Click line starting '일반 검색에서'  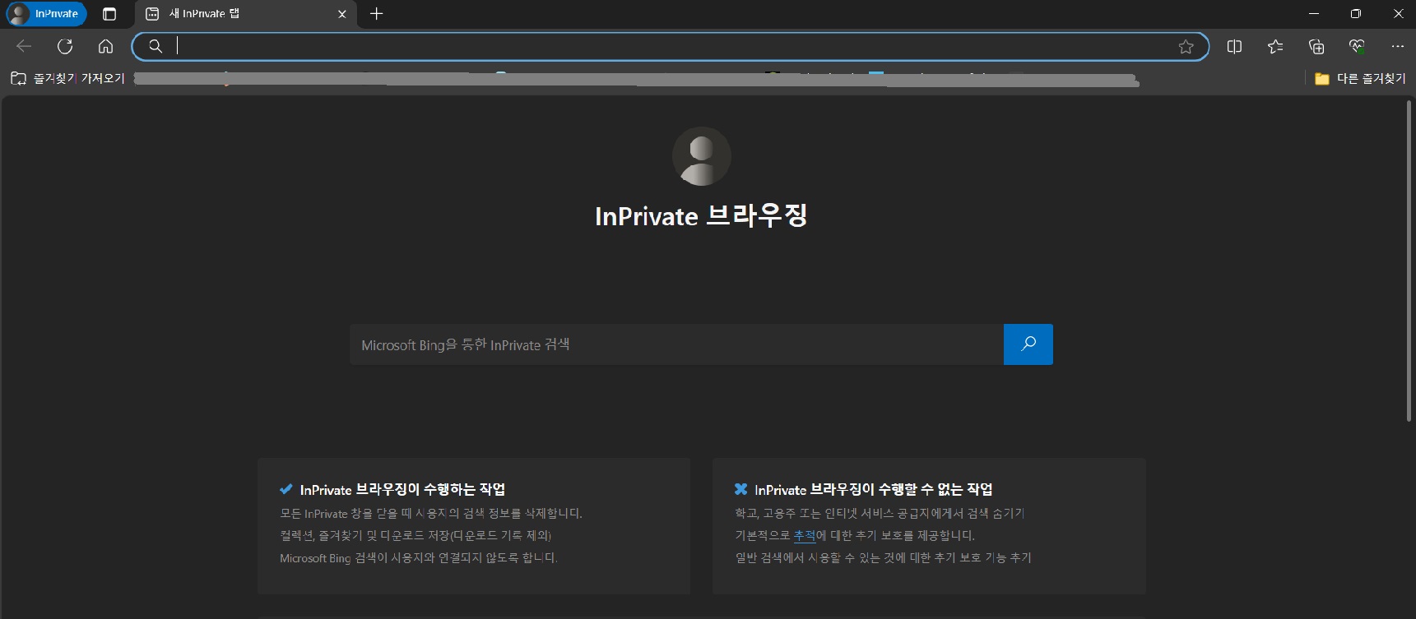(883, 557)
